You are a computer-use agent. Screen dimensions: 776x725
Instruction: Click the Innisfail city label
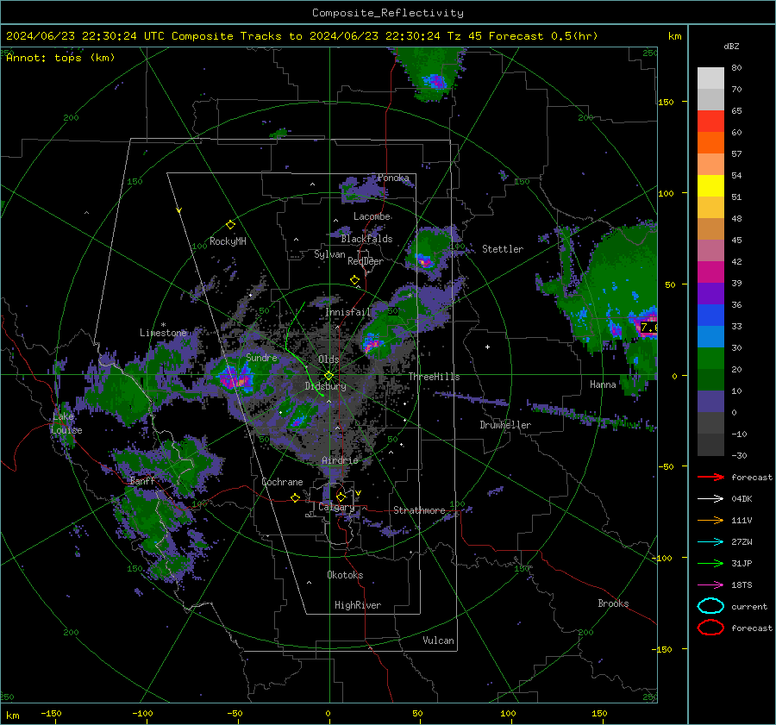(x=348, y=312)
